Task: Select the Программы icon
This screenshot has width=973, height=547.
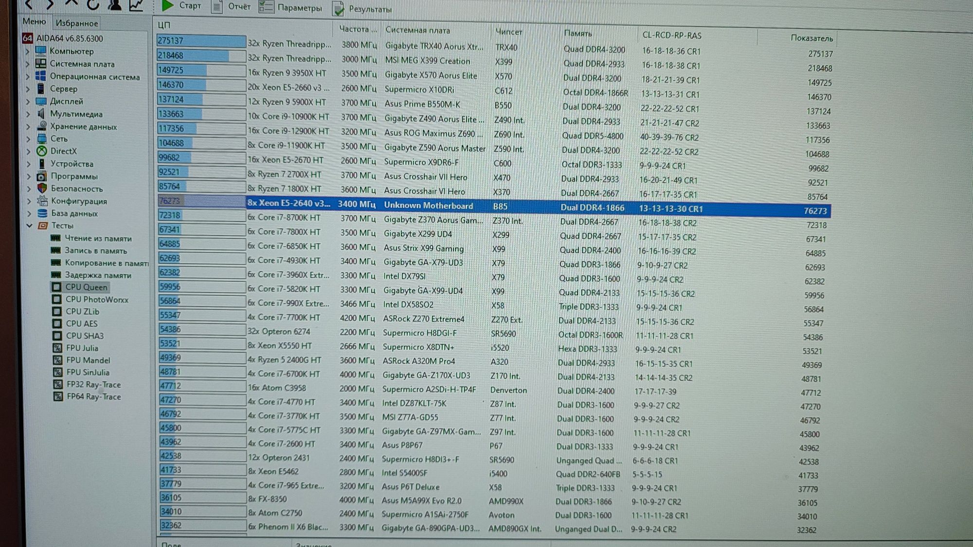Action: [x=42, y=176]
